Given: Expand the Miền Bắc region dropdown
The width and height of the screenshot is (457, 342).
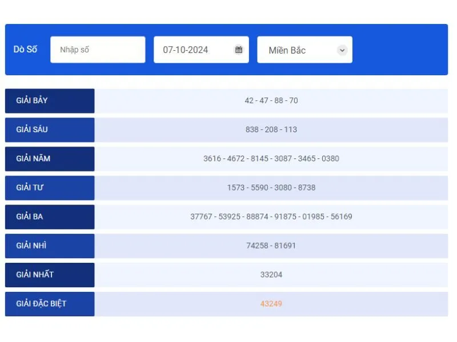Looking at the screenshot, I should tap(304, 50).
